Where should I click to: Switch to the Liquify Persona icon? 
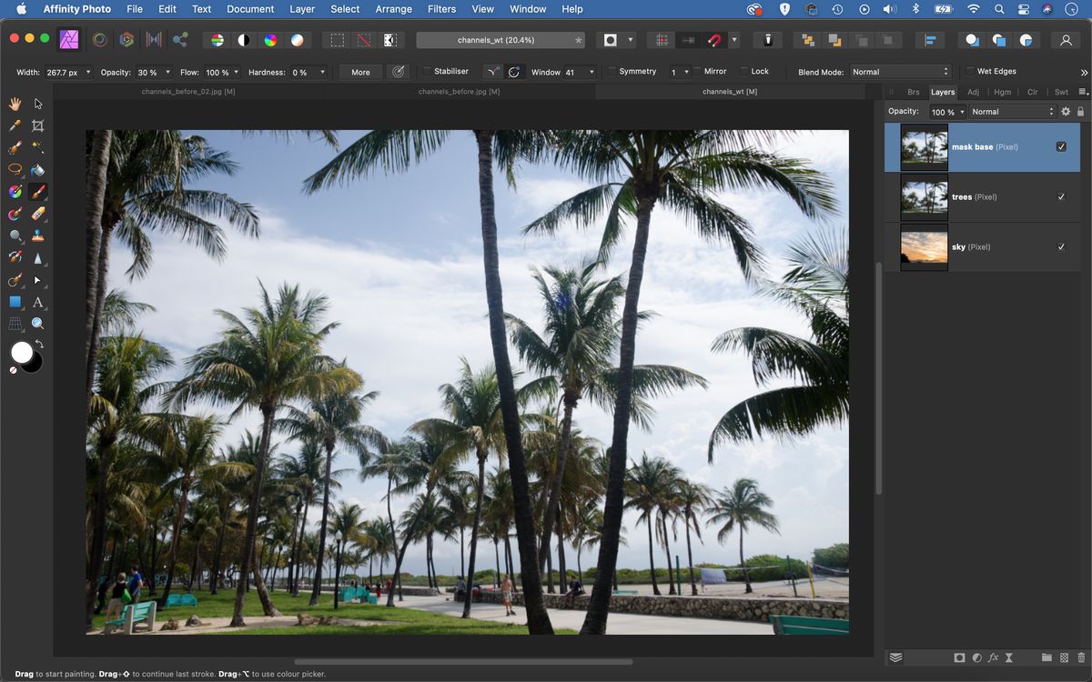click(x=98, y=40)
